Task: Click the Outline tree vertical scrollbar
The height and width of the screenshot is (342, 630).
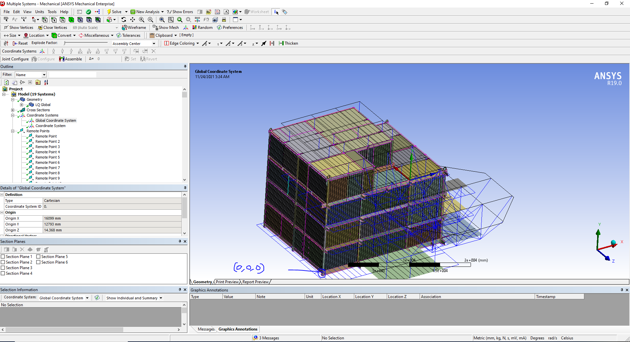Action: 184,135
